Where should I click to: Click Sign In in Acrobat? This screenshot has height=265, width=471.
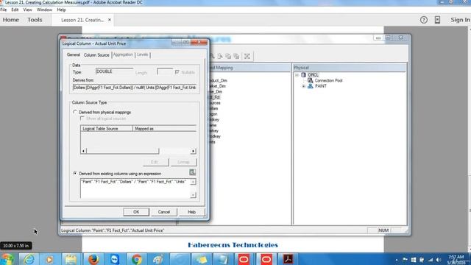coord(460,20)
